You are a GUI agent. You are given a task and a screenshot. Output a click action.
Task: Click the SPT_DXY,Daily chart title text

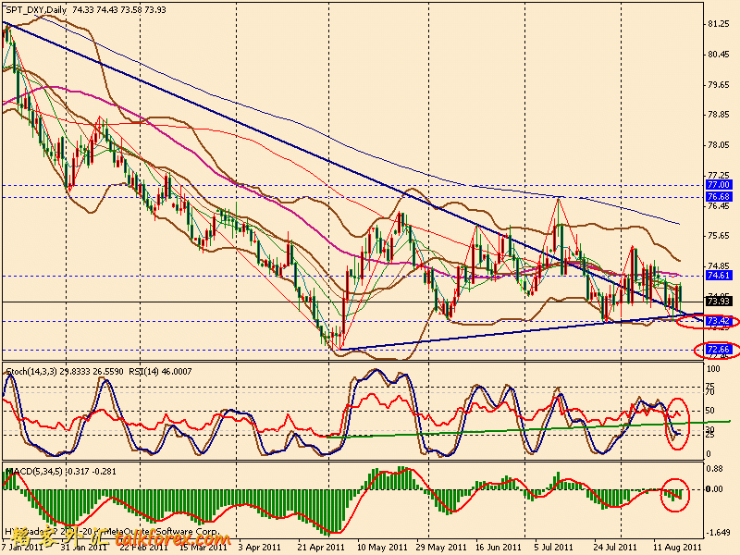(36, 10)
